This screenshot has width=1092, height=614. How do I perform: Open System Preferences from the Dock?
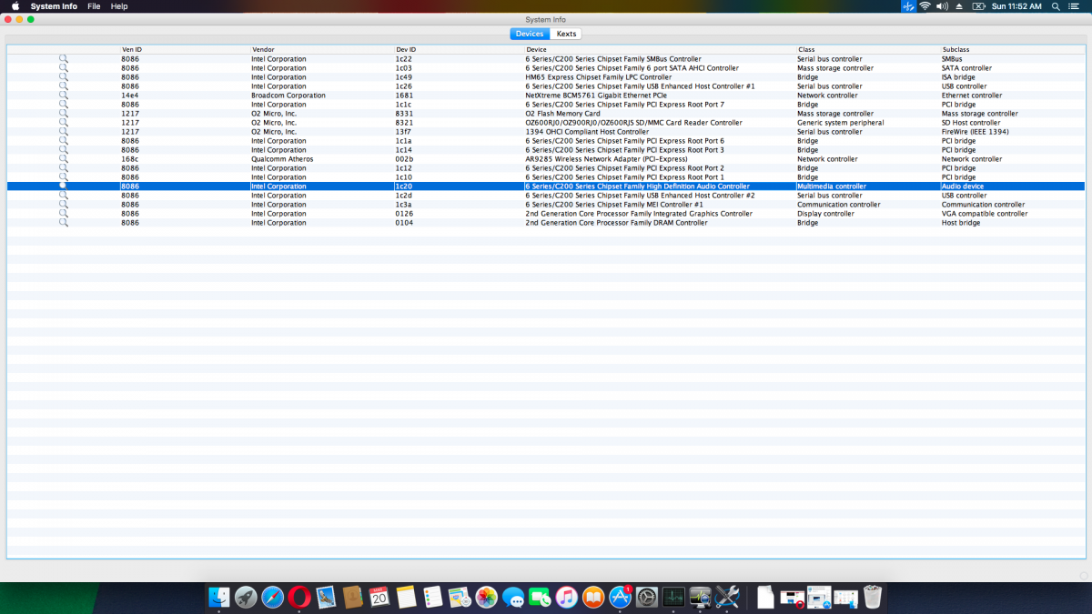coord(647,597)
